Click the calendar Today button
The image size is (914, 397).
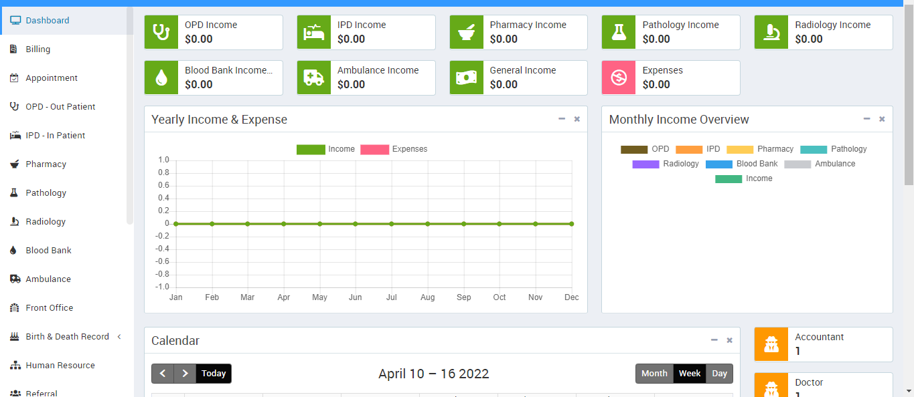click(214, 374)
